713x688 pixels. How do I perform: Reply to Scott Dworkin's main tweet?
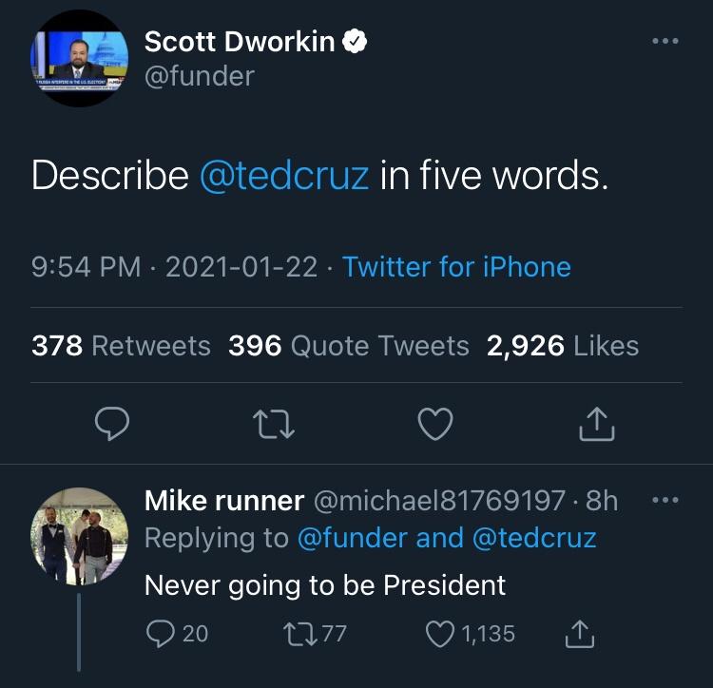[113, 424]
